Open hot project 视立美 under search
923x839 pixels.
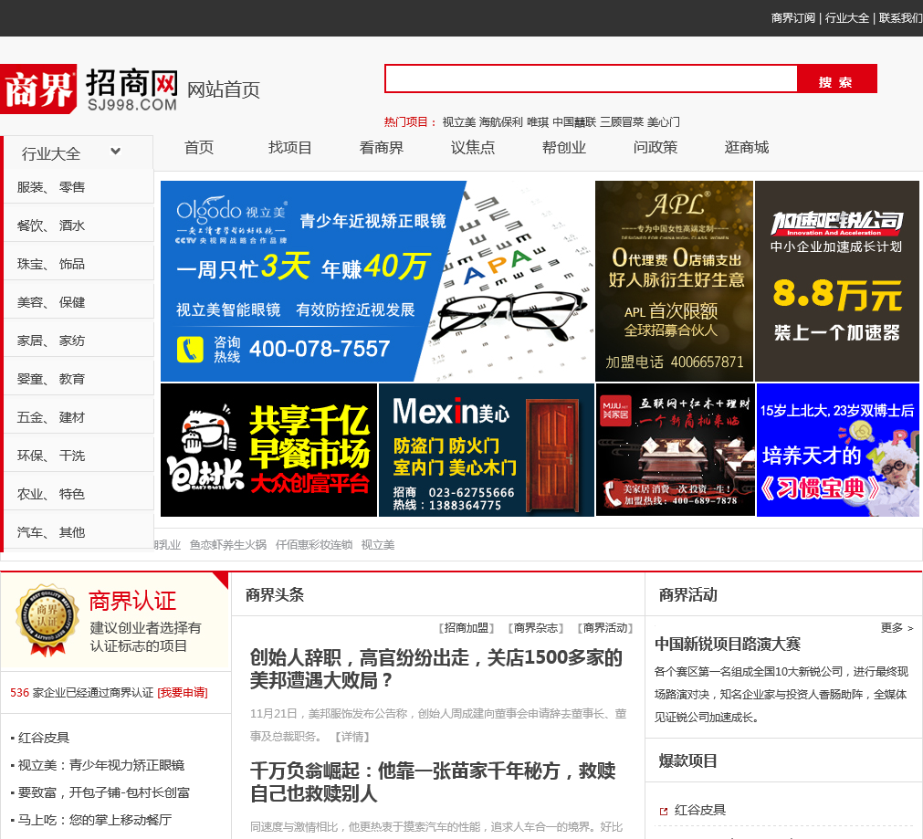coord(458,121)
